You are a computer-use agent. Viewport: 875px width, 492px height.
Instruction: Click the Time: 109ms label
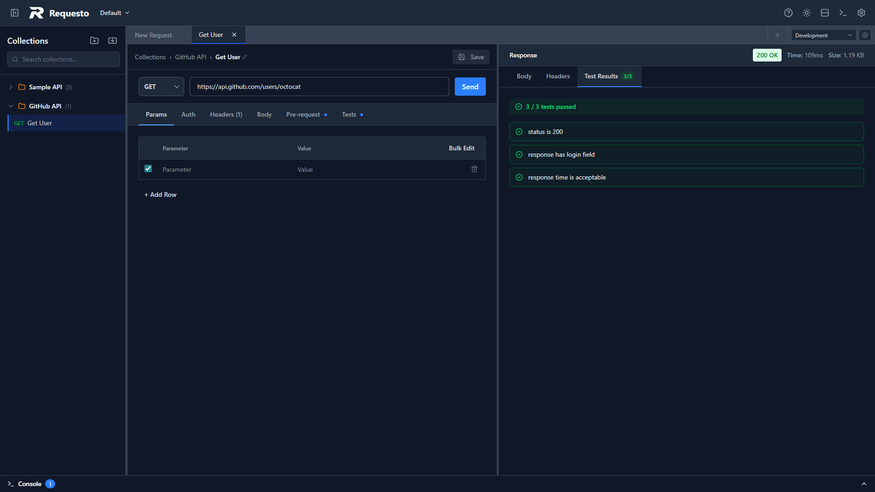(805, 55)
